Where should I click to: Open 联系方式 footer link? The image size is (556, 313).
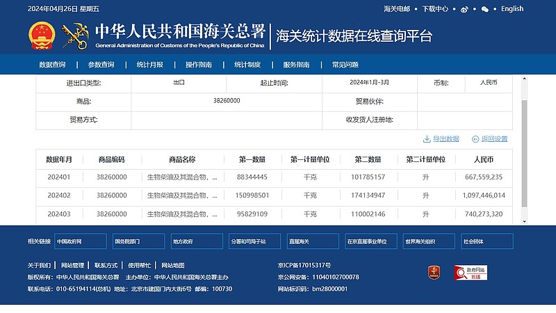(106, 266)
